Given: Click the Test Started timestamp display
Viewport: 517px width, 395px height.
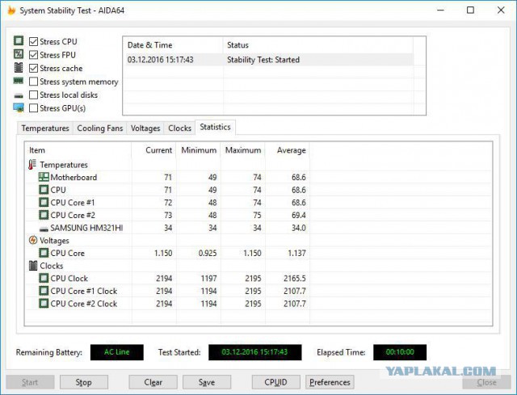Looking at the screenshot, I should tap(255, 352).
